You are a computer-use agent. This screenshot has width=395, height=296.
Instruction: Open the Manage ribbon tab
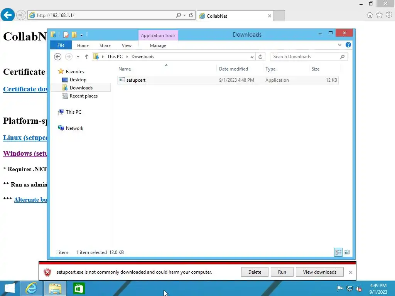point(158,45)
